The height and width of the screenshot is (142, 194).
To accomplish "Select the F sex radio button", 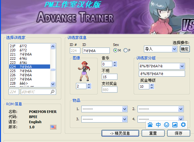I will click(x=125, y=50).
